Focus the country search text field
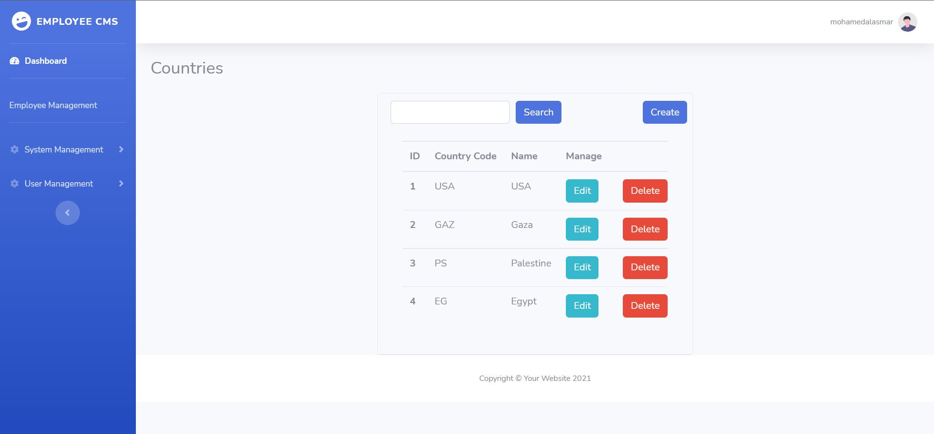934x434 pixels. tap(450, 112)
